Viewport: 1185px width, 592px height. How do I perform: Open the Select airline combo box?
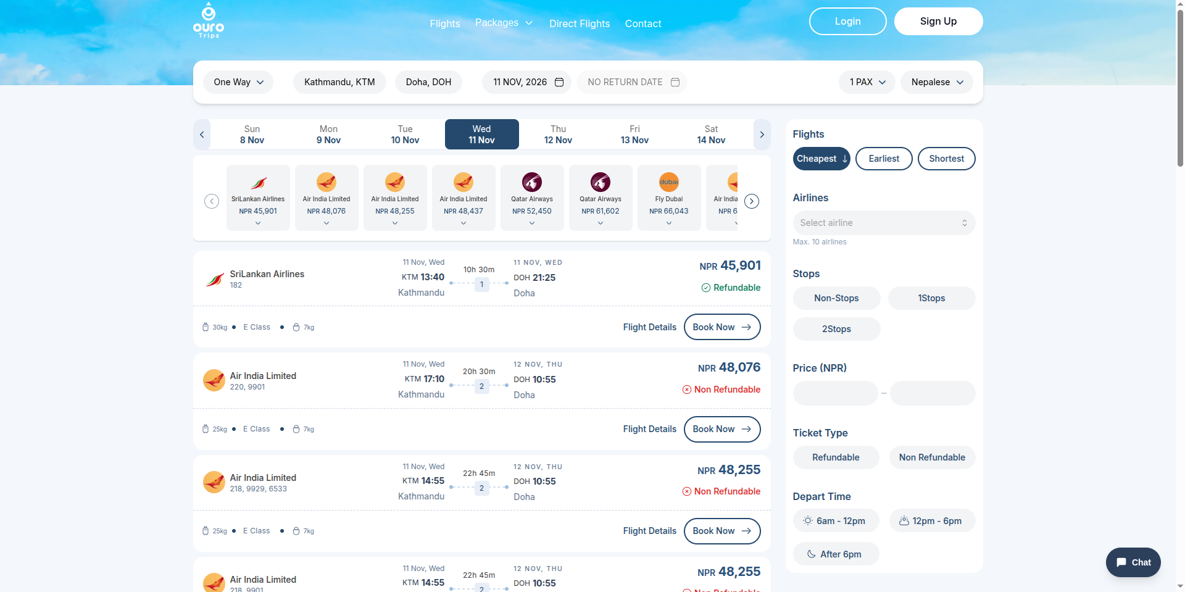pyautogui.click(x=884, y=223)
